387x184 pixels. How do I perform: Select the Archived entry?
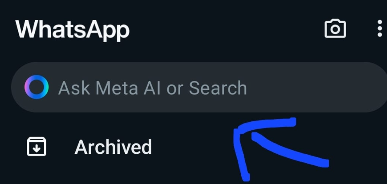click(113, 147)
